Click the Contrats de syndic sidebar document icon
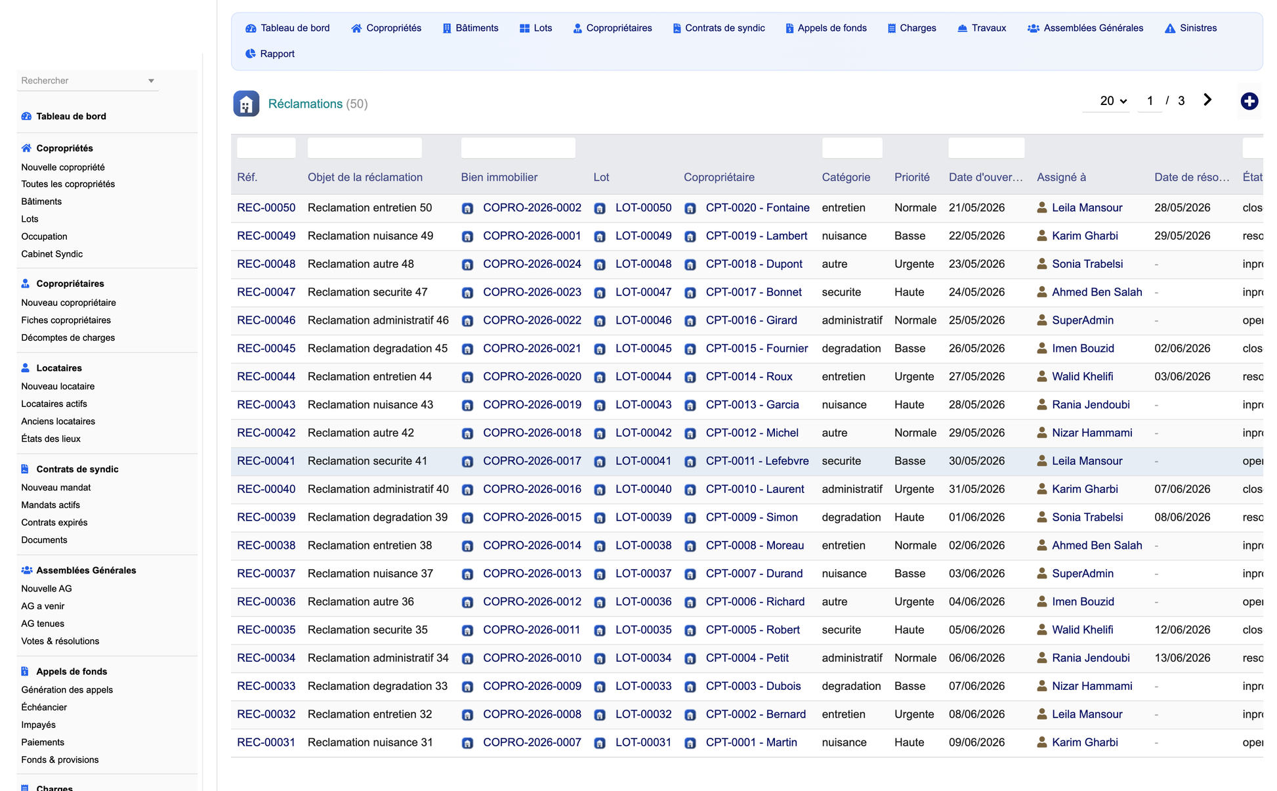The width and height of the screenshot is (1277, 791). tap(25, 469)
